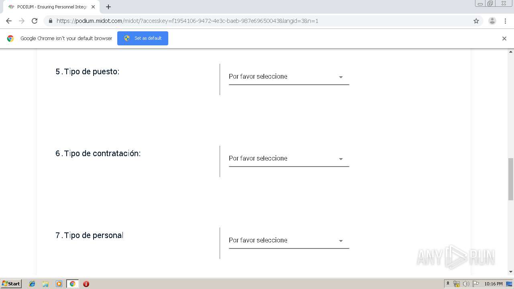Click the browser forward arrow
514x289 pixels.
click(x=22, y=21)
